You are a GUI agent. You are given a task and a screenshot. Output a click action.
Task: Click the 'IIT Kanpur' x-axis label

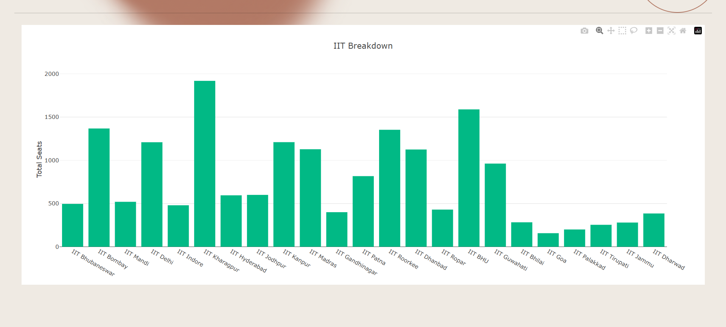(297, 258)
